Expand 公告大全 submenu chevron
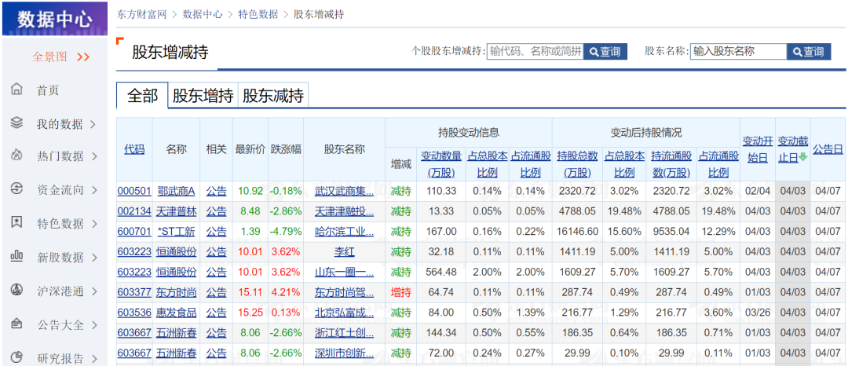This screenshot has width=848, height=366. (x=95, y=325)
